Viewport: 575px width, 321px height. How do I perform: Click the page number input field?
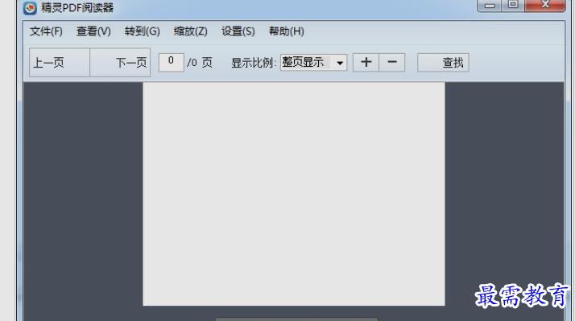172,62
